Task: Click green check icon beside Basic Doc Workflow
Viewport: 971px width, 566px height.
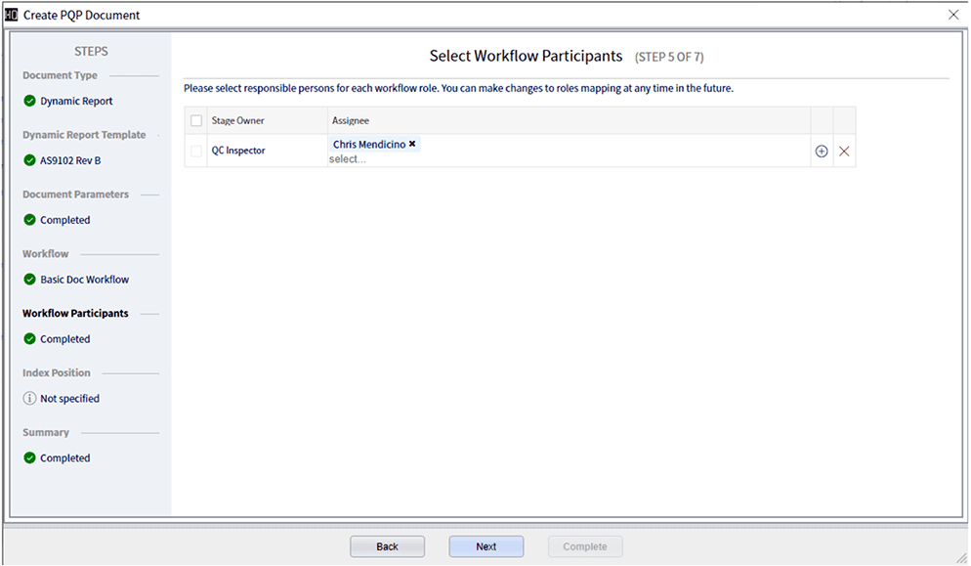Action: pos(30,280)
